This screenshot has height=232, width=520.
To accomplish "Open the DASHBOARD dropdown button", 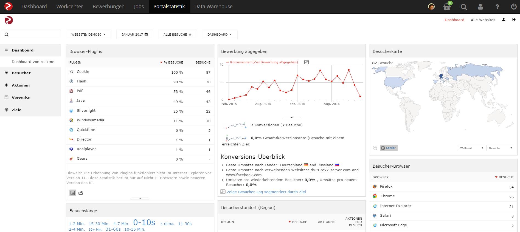I will pyautogui.click(x=220, y=35).
